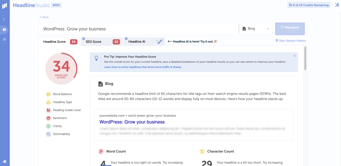Click the BASIC plan badge

pyautogui.click(x=56, y=5)
